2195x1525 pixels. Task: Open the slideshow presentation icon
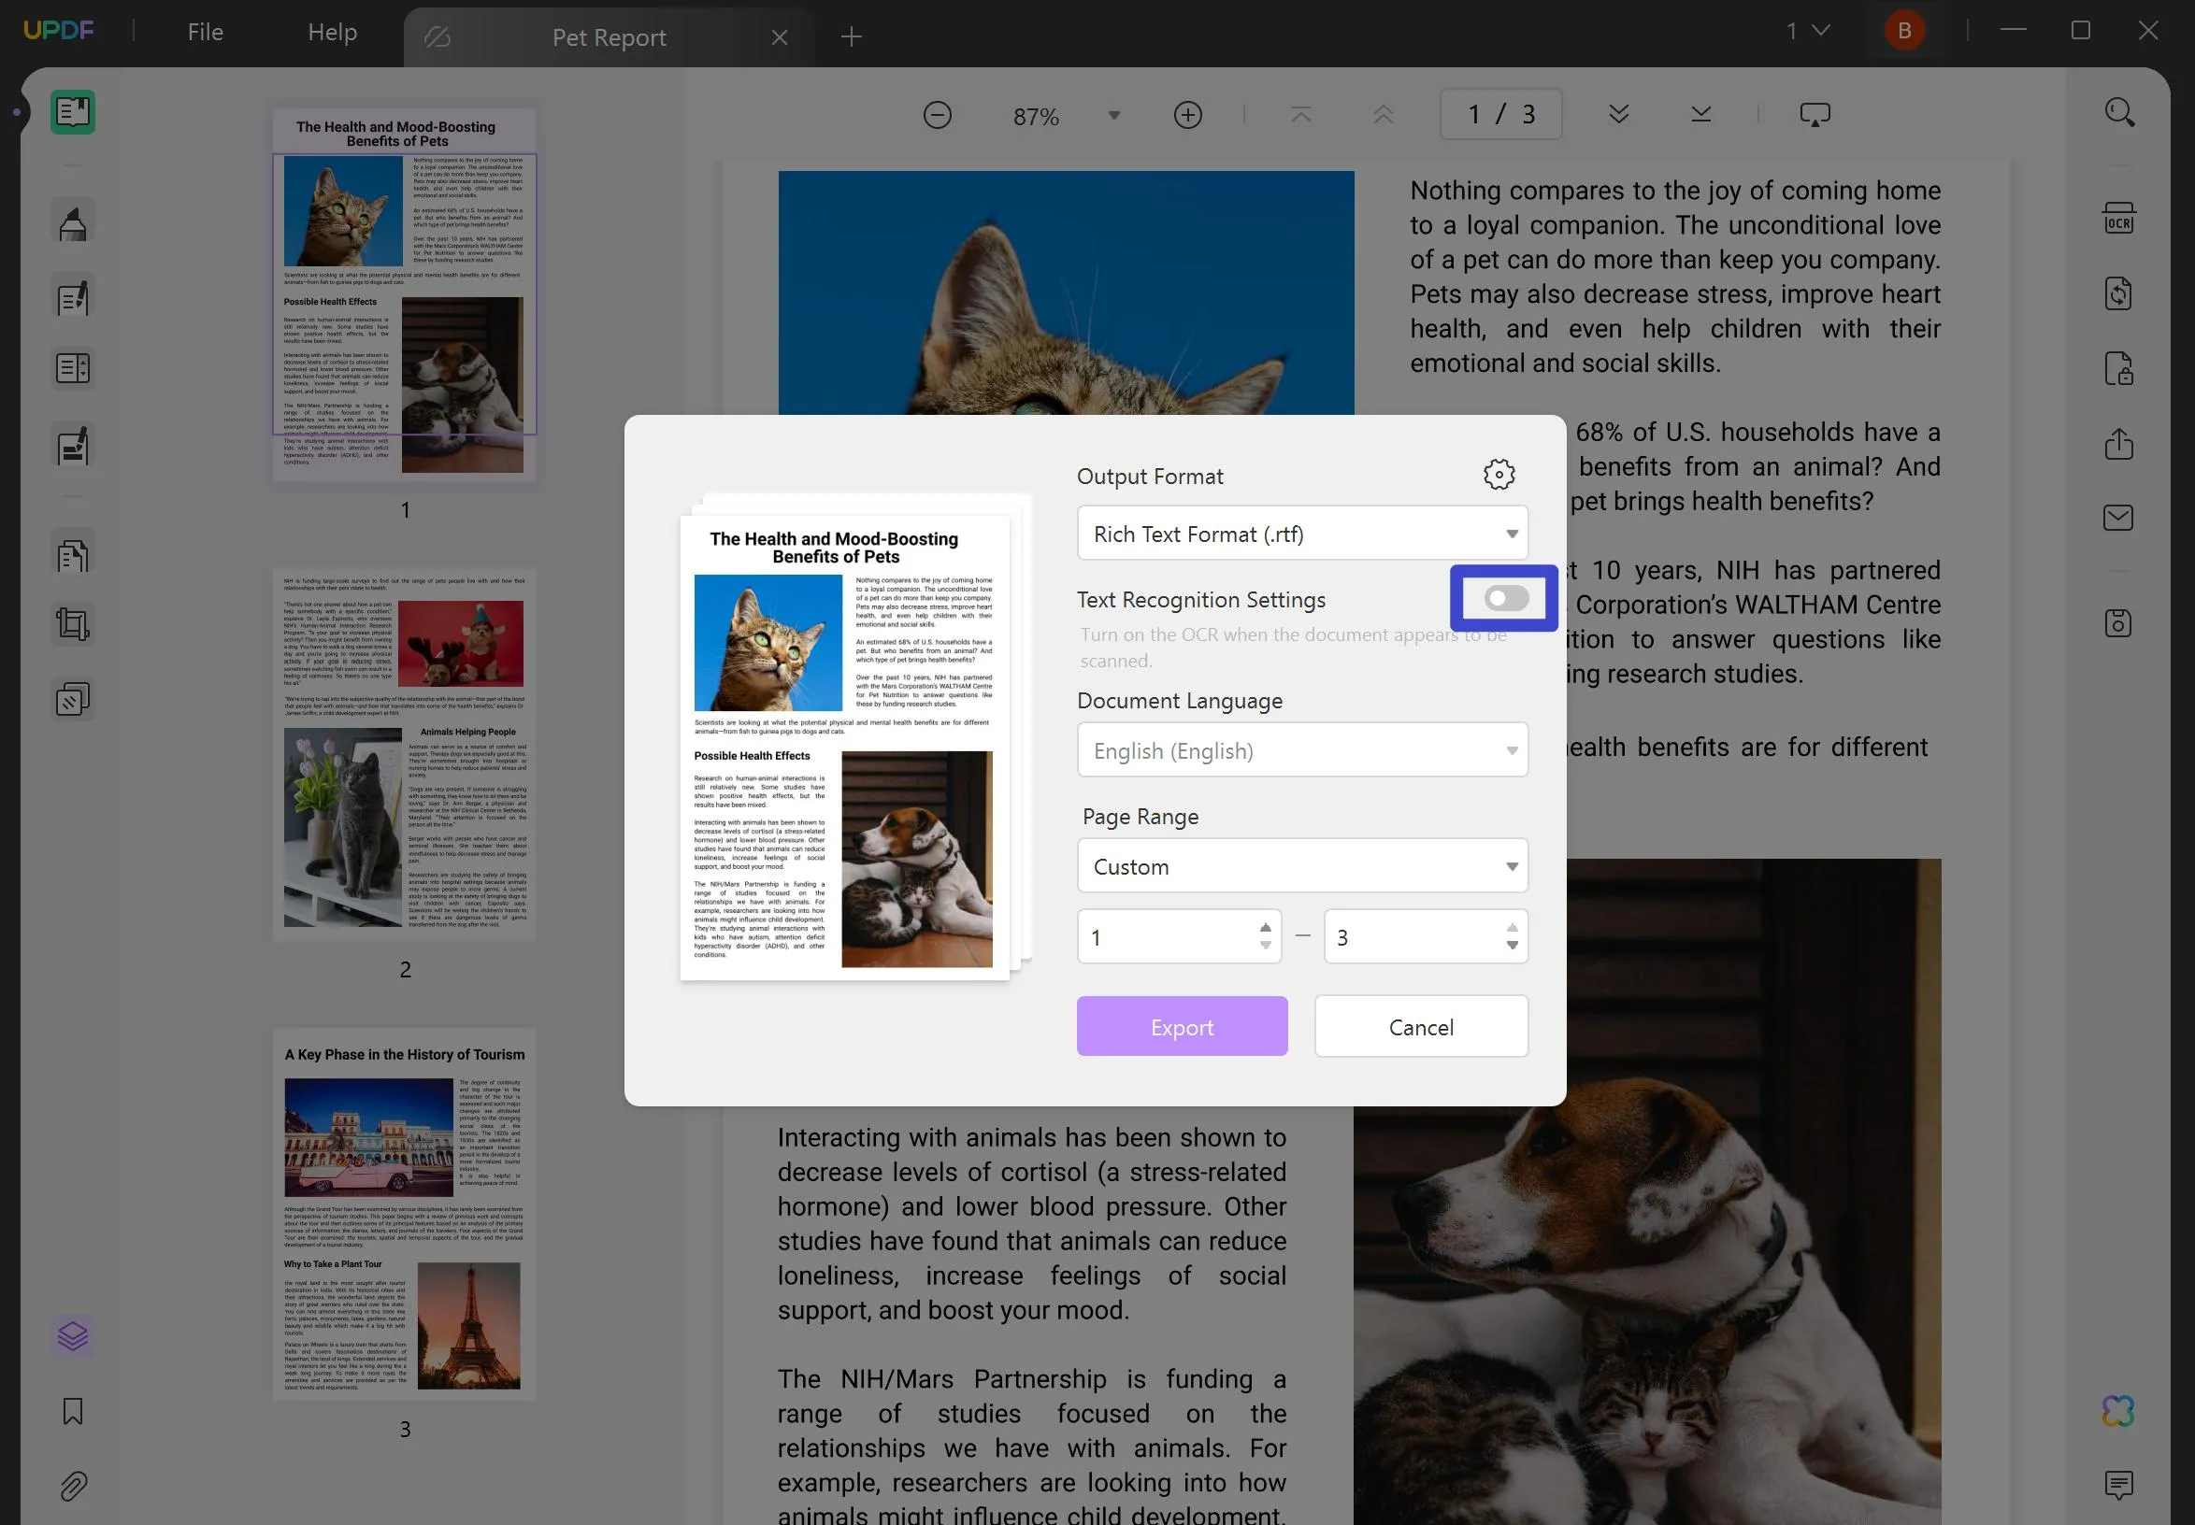[x=1815, y=115]
